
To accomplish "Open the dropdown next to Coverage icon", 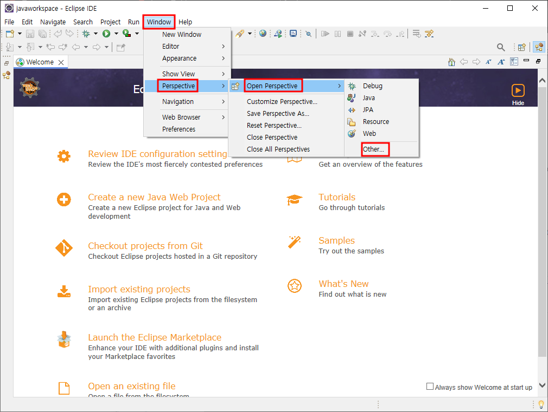I will (137, 34).
